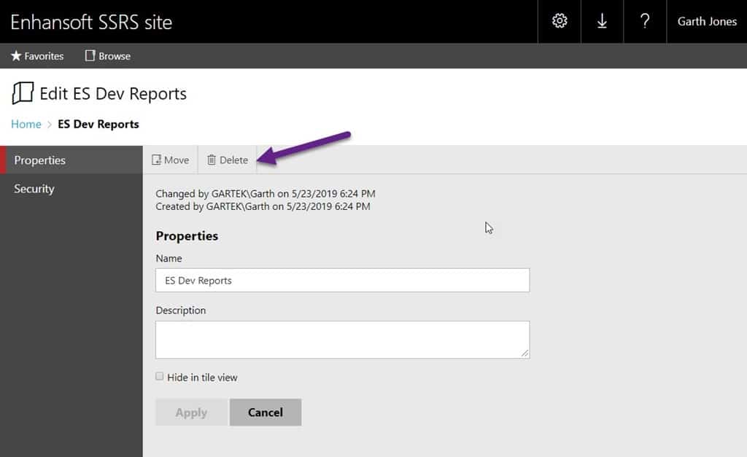The width and height of the screenshot is (747, 457).
Task: Open Help using the question mark icon
Action: click(x=645, y=21)
